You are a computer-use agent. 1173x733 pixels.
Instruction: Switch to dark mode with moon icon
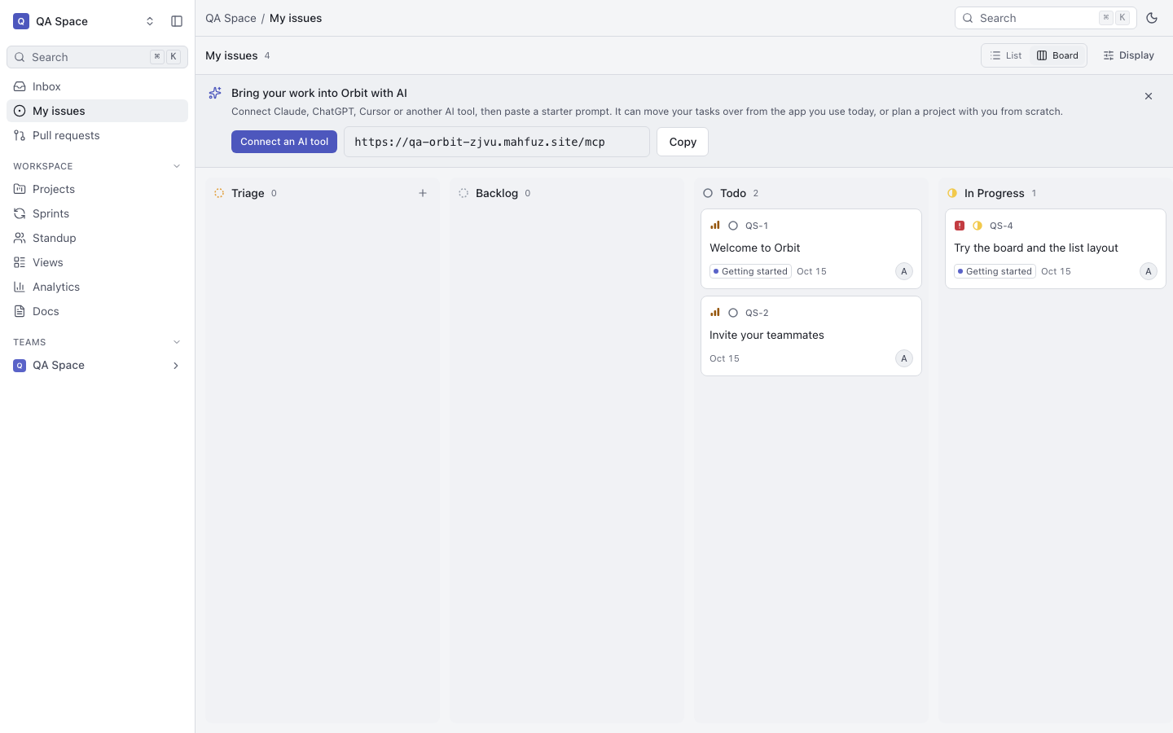coord(1152,18)
